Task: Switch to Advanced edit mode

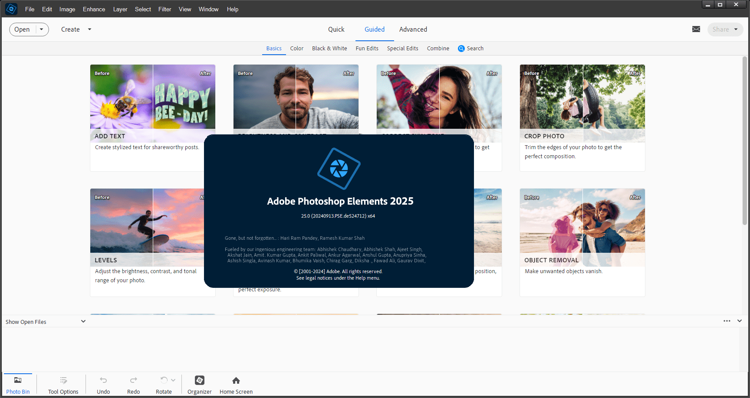Action: coord(413,29)
